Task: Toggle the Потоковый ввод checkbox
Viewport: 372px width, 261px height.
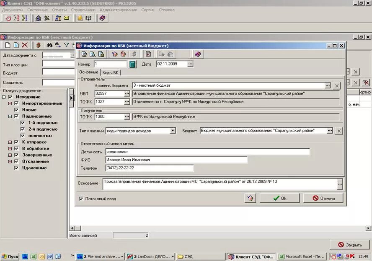Action: click(81, 199)
